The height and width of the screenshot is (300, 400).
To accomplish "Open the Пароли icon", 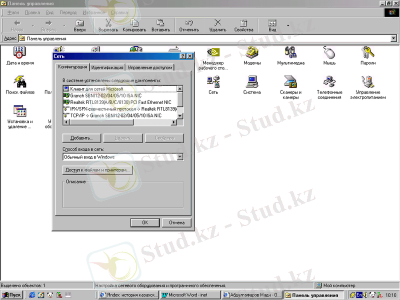I will [368, 53].
